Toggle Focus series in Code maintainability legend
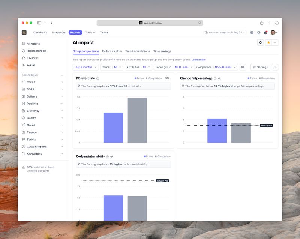Viewport: 300px width, 239px height. [x=148, y=156]
